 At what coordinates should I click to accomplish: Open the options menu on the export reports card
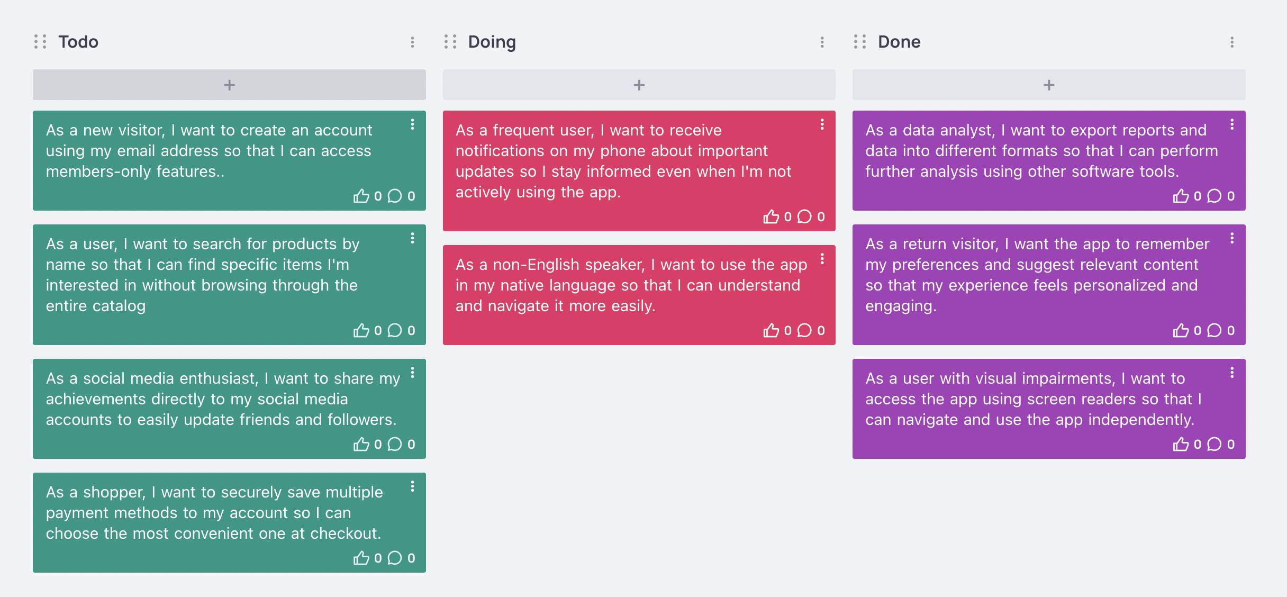tap(1232, 125)
